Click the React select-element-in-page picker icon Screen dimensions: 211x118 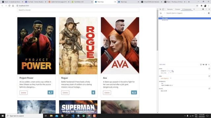point(161,13)
